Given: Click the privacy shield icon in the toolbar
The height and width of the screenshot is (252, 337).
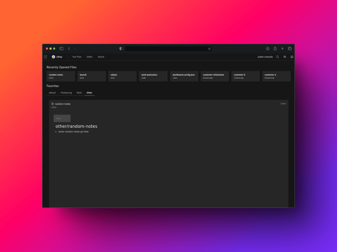Looking at the screenshot, I should (120, 48).
